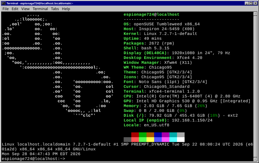Click the bright cyan color block

pos(173,140)
